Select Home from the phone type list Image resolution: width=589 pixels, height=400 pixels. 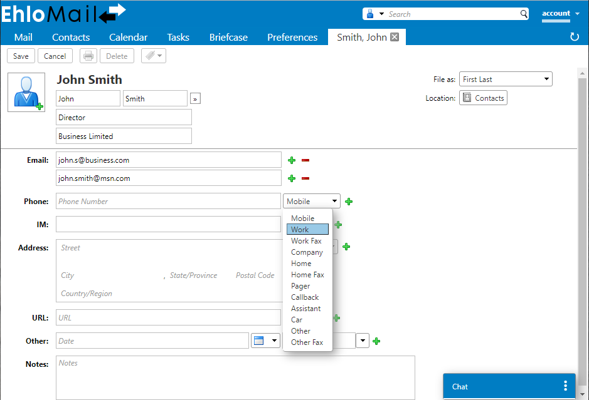coord(301,263)
